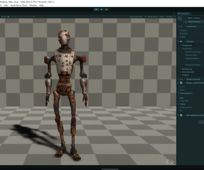Click the Step frame button
This screenshot has height=170, width=204.
pos(106,10)
